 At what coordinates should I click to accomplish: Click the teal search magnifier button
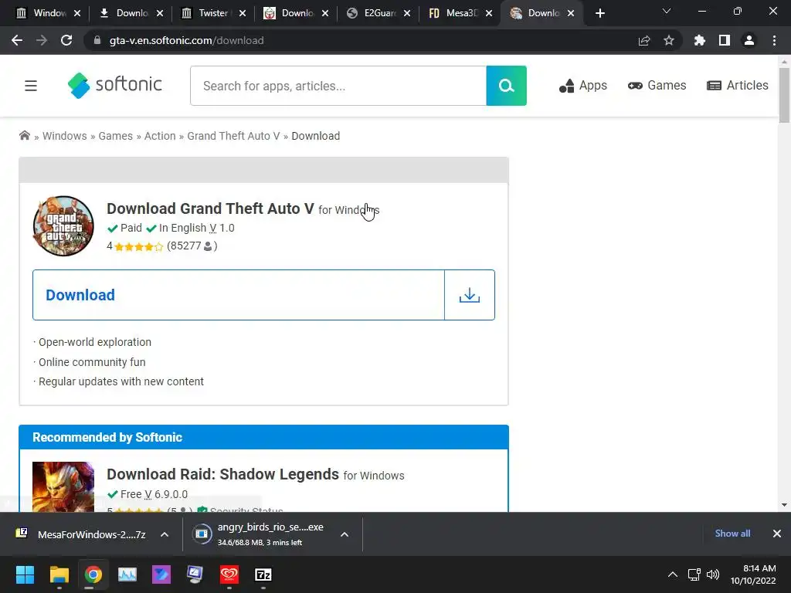tap(507, 86)
